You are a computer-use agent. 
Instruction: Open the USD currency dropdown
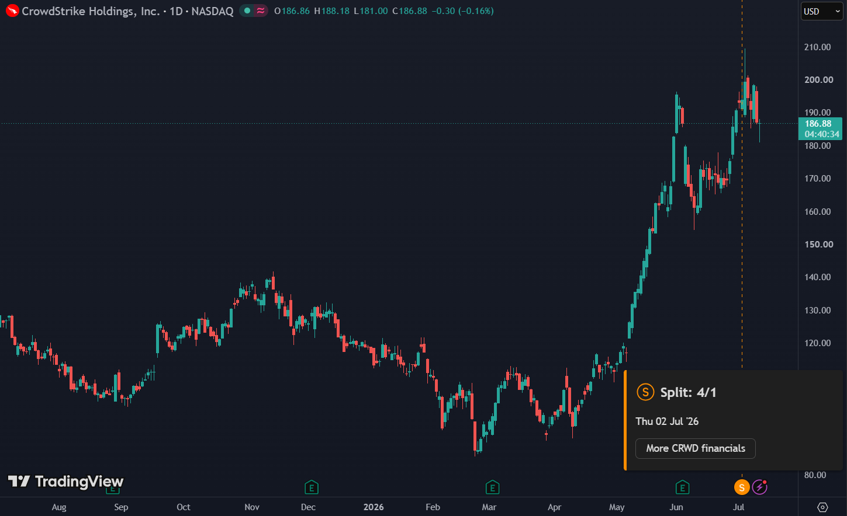pos(821,11)
